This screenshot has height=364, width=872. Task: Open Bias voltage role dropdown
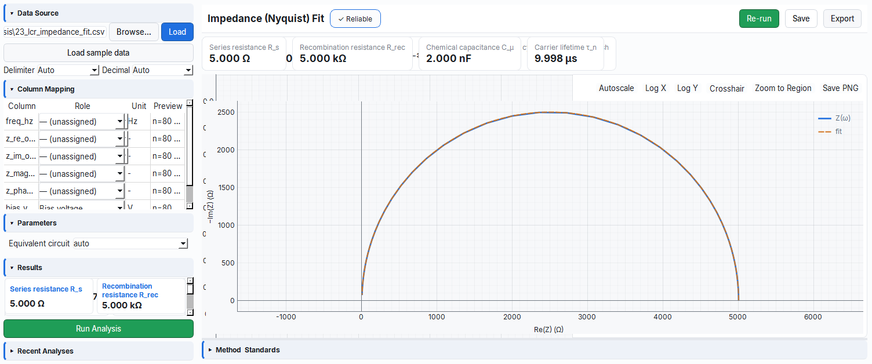[81, 207]
